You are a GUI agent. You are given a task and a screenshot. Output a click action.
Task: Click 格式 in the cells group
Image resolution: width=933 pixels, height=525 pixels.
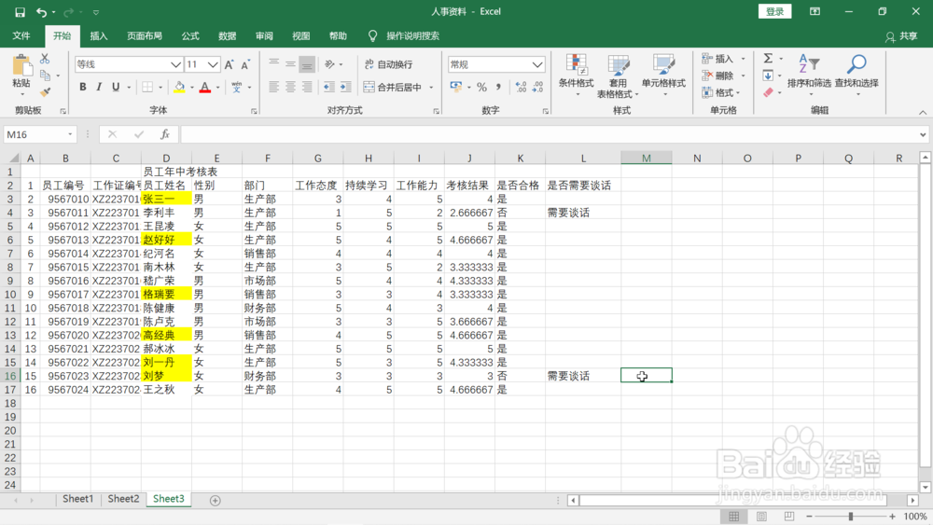[x=722, y=92]
